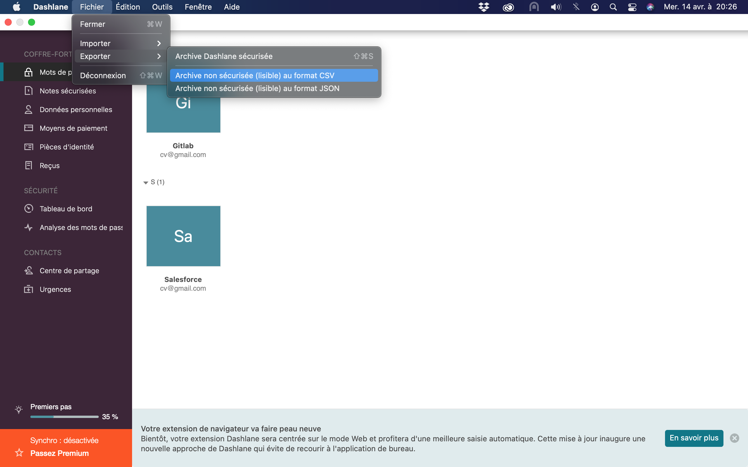Click the arch-shaped menu bar icon
748x467 pixels.
coord(534,7)
